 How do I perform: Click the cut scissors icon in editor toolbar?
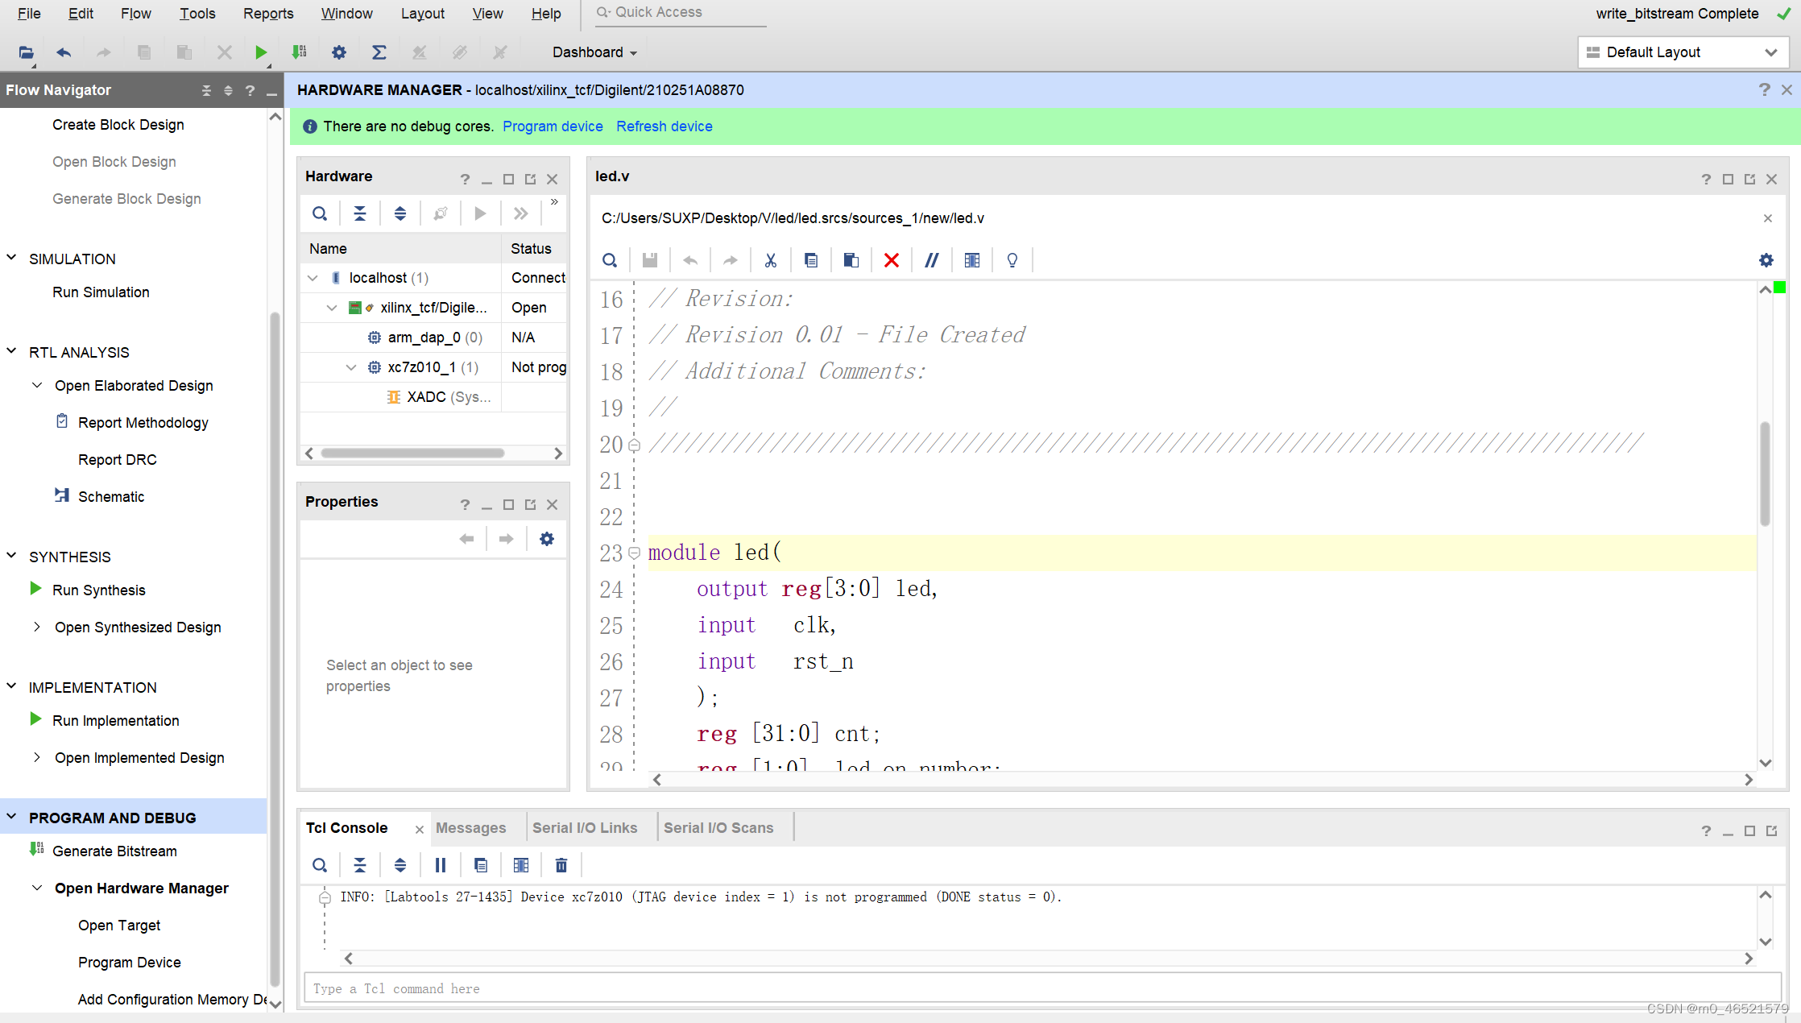click(x=770, y=260)
